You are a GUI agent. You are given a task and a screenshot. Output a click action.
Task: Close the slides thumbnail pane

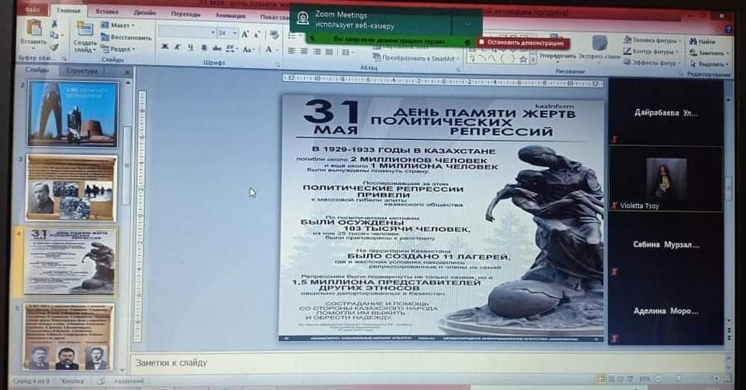[127, 72]
